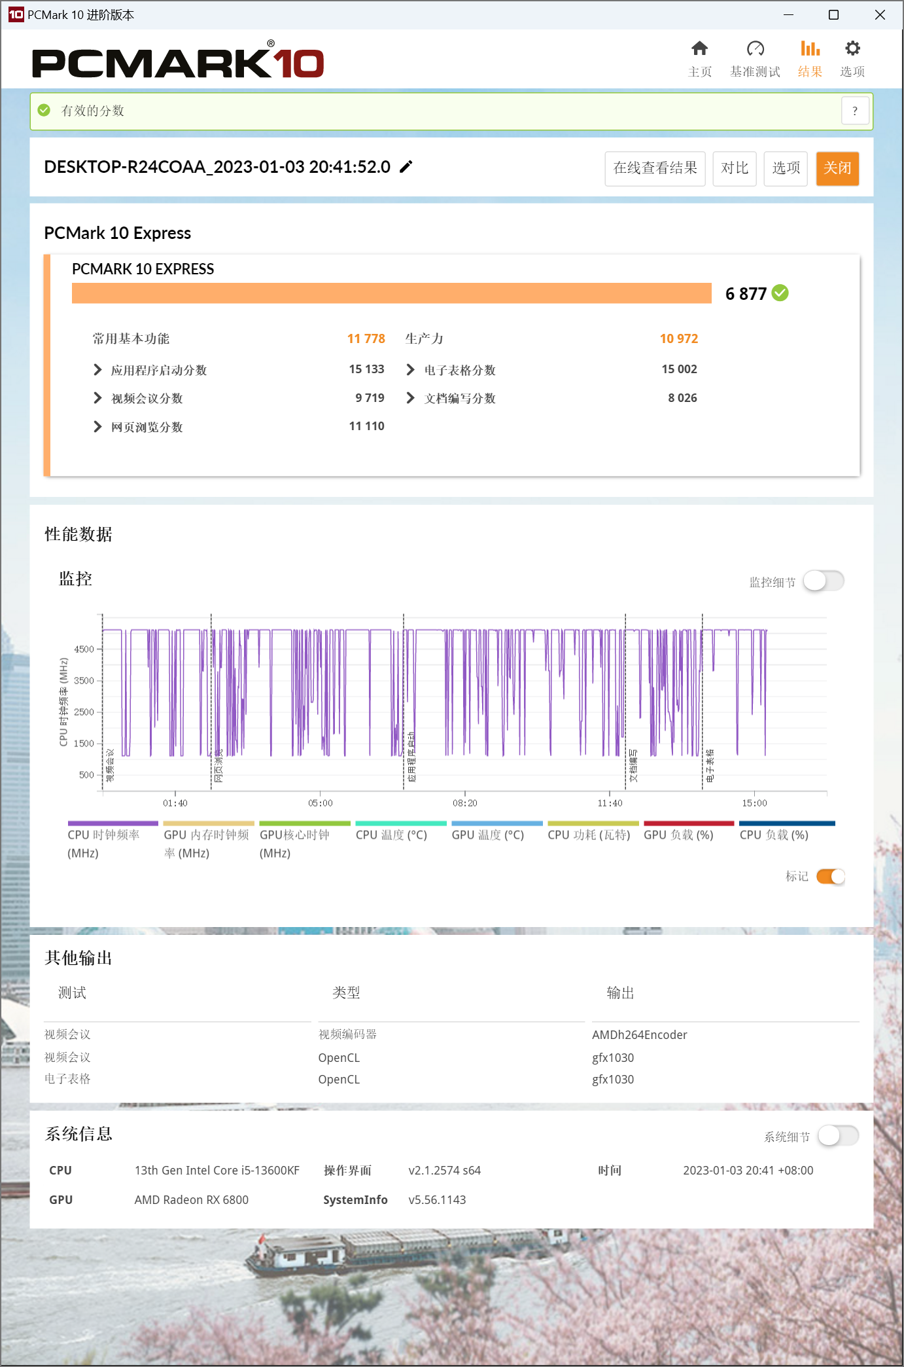The width and height of the screenshot is (904, 1367).
Task: Toggle GPU 温度 legend series
Action: click(x=497, y=832)
